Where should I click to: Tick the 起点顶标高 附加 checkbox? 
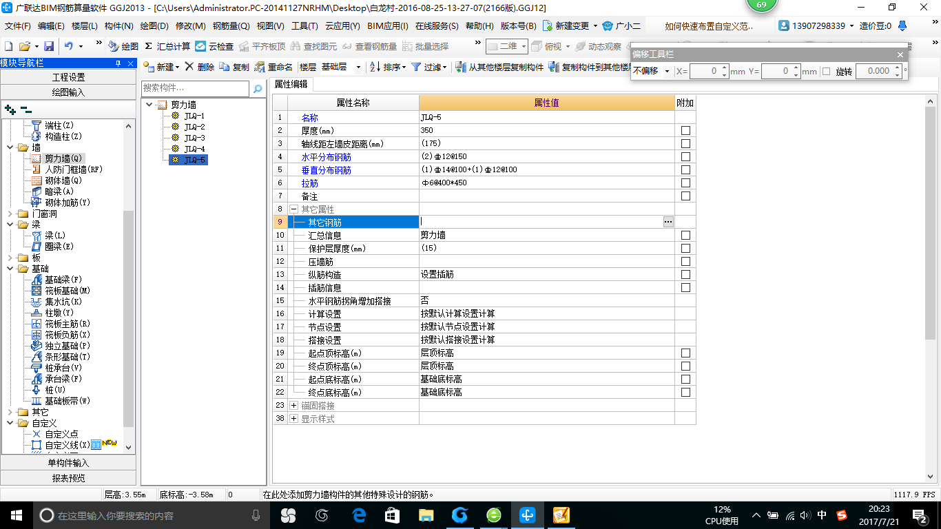coord(685,353)
